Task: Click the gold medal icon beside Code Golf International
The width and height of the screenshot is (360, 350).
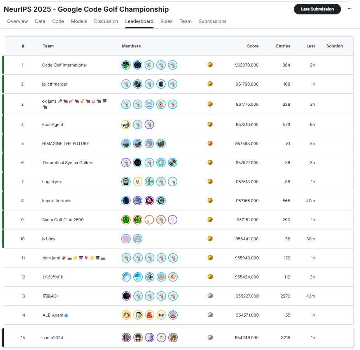Action: click(210, 65)
